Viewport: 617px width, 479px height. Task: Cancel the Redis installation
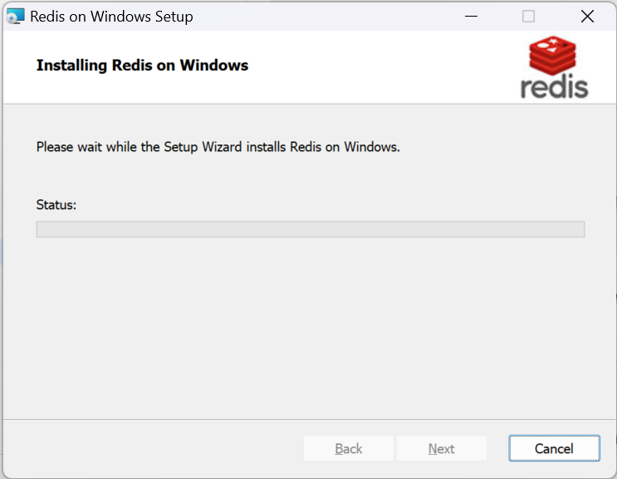(554, 448)
